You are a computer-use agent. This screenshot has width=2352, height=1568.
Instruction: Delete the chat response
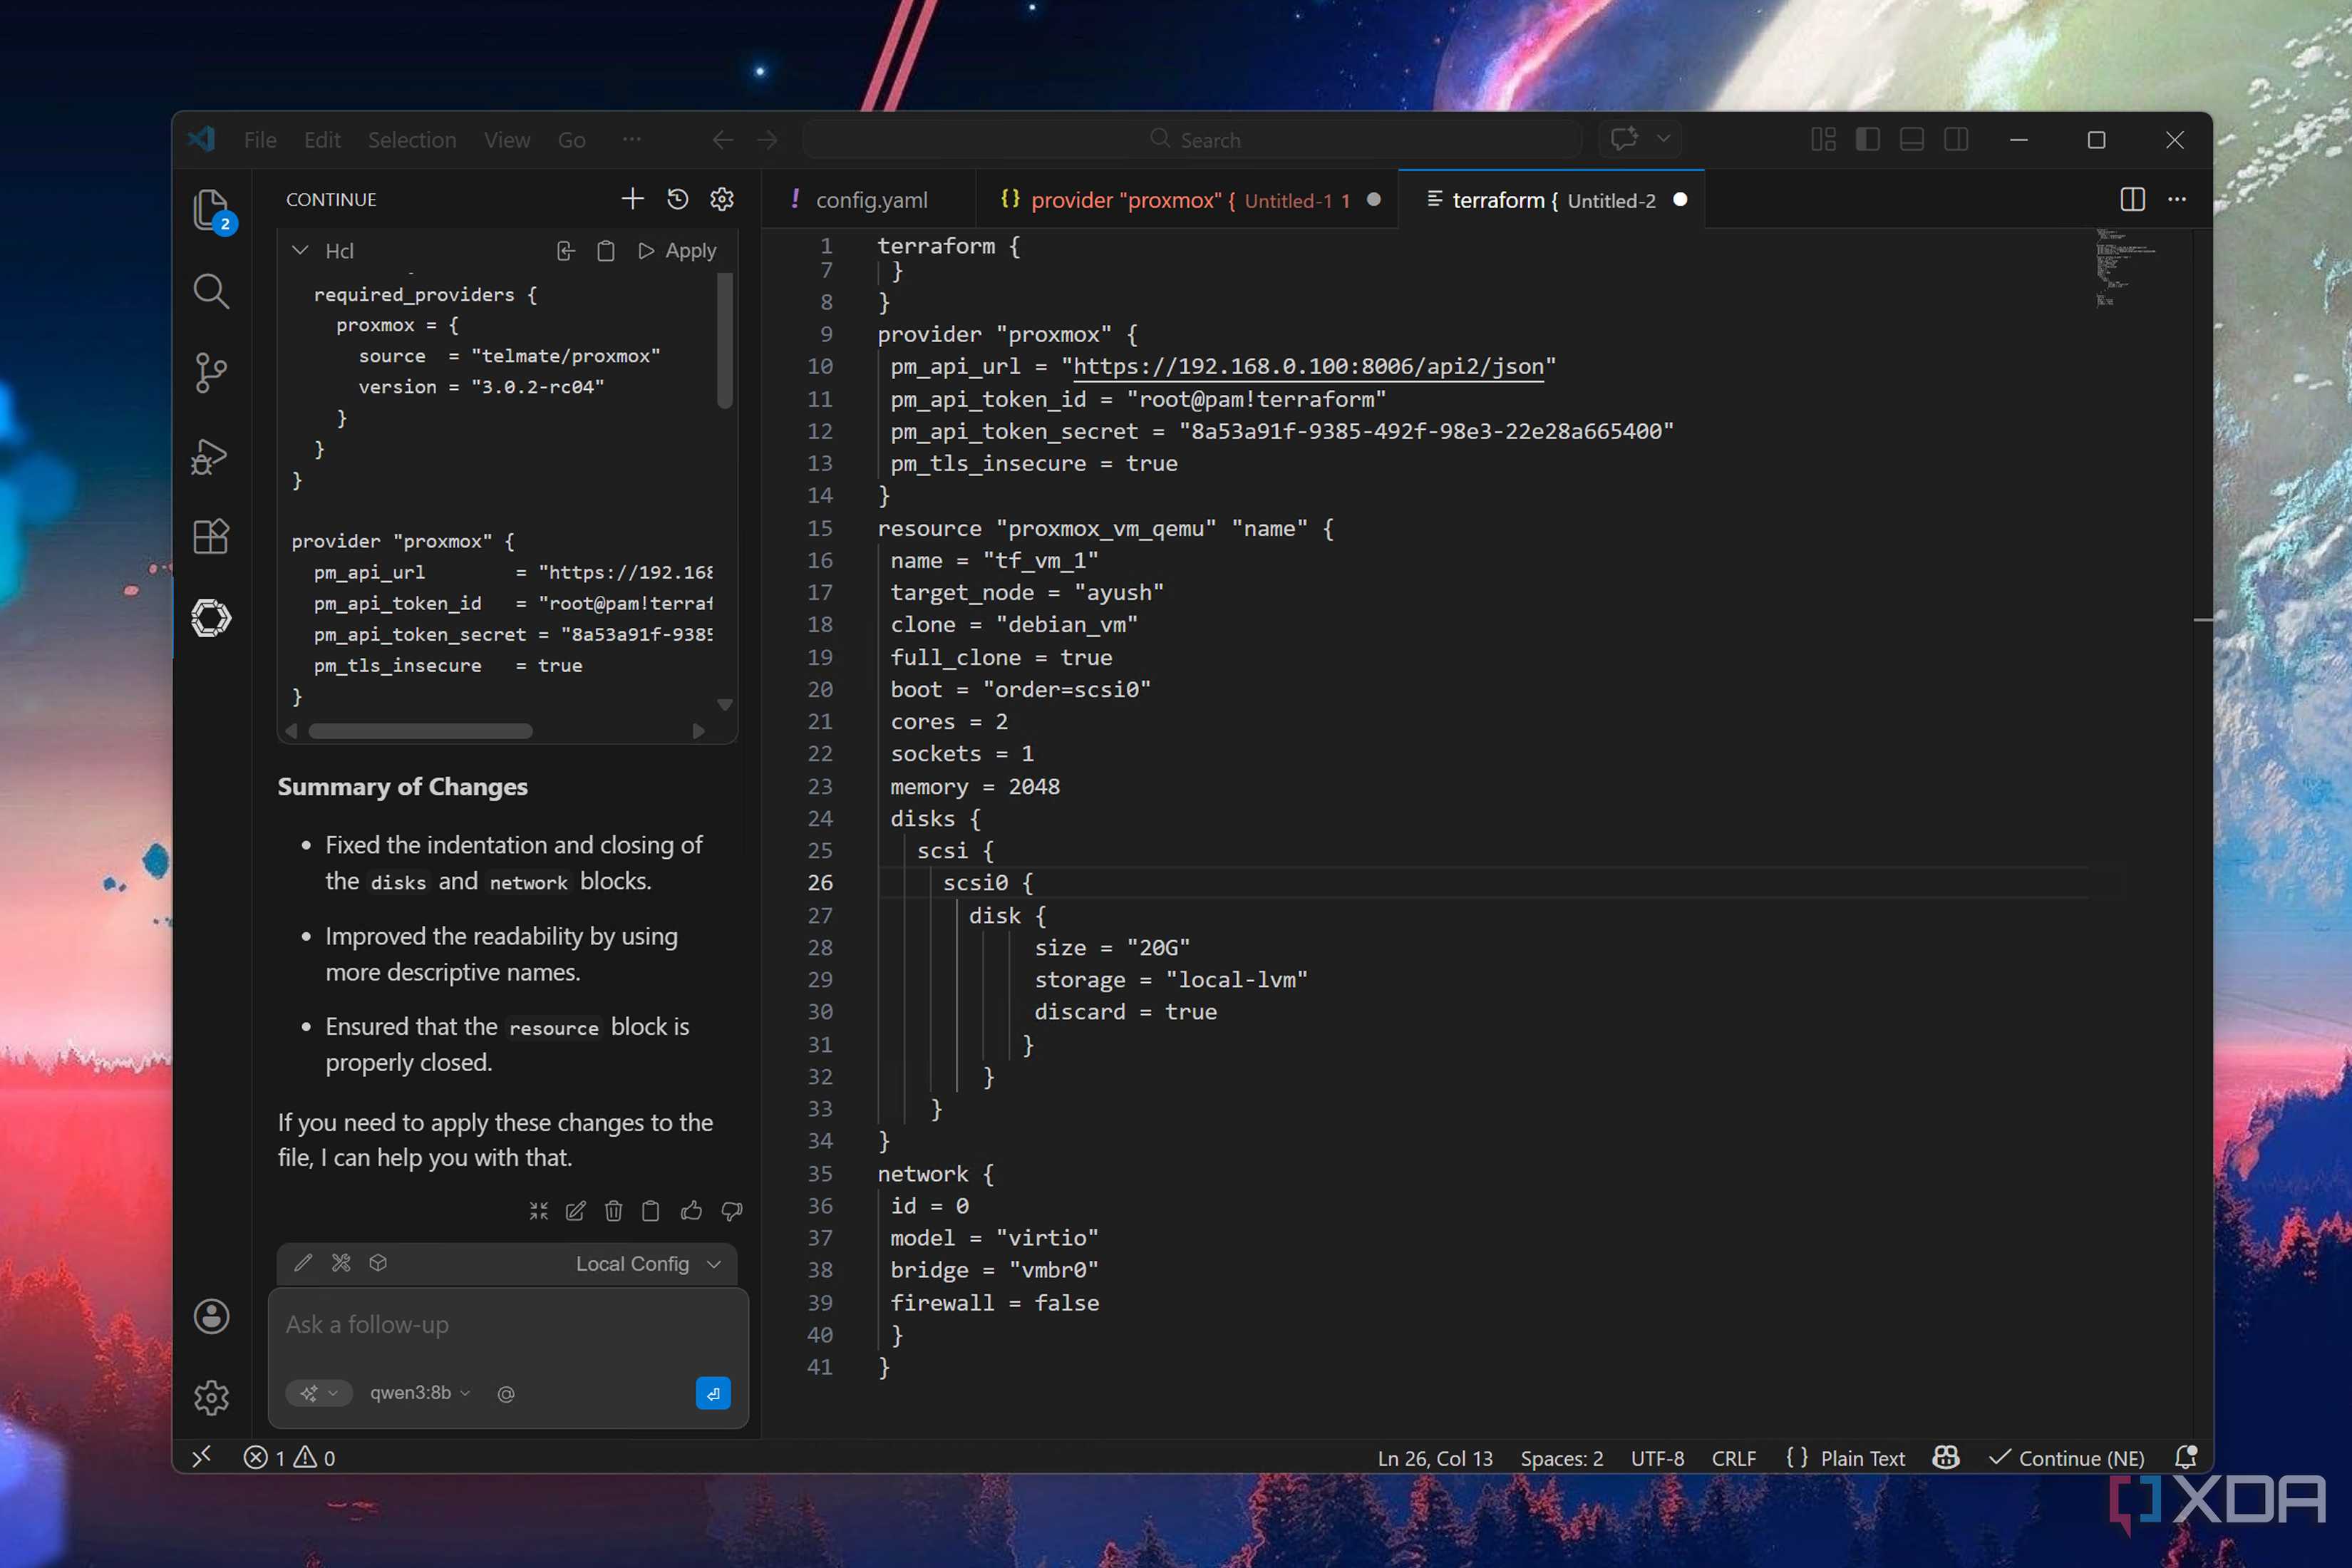tap(614, 1211)
